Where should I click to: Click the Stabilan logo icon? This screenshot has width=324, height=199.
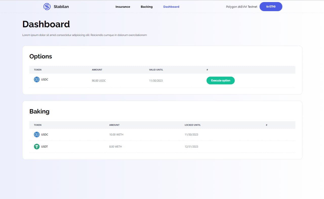[47, 7]
